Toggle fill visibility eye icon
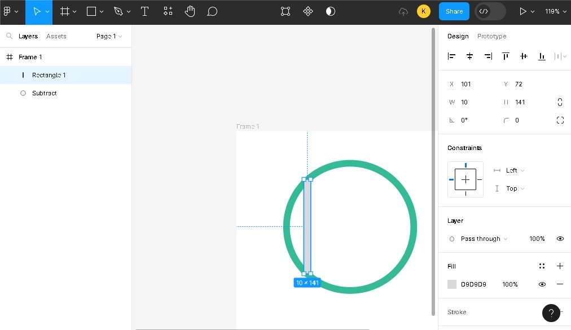This screenshot has height=330, width=571. (542, 284)
